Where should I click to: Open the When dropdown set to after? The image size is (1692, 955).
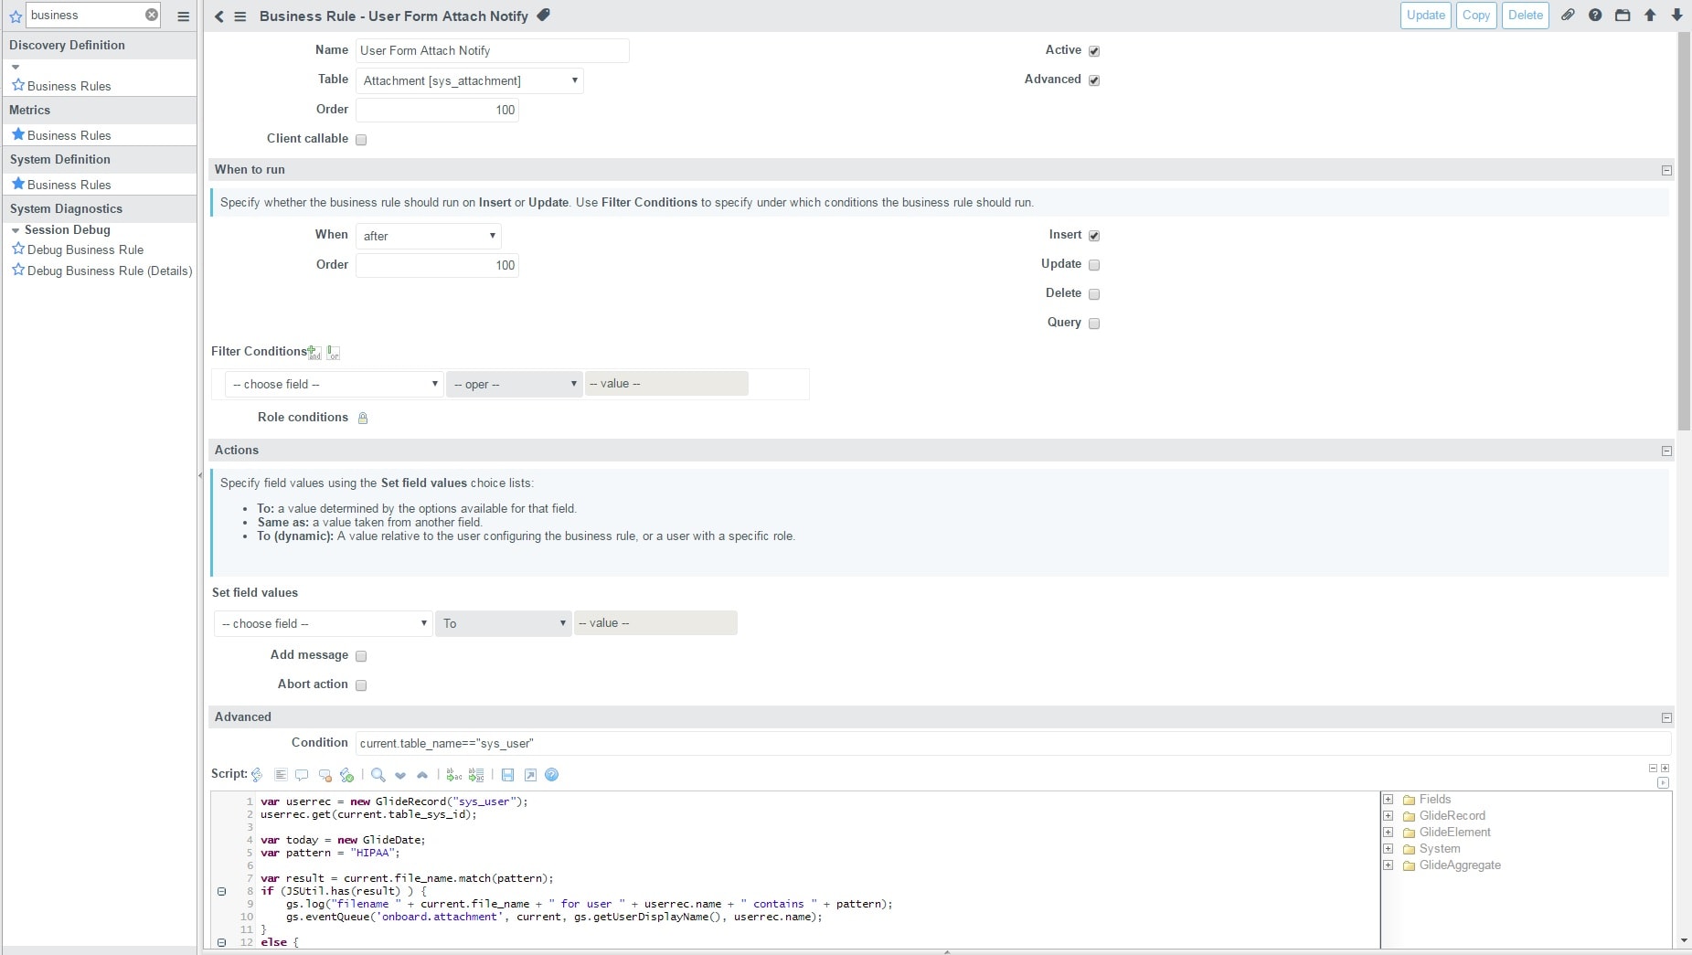(429, 236)
